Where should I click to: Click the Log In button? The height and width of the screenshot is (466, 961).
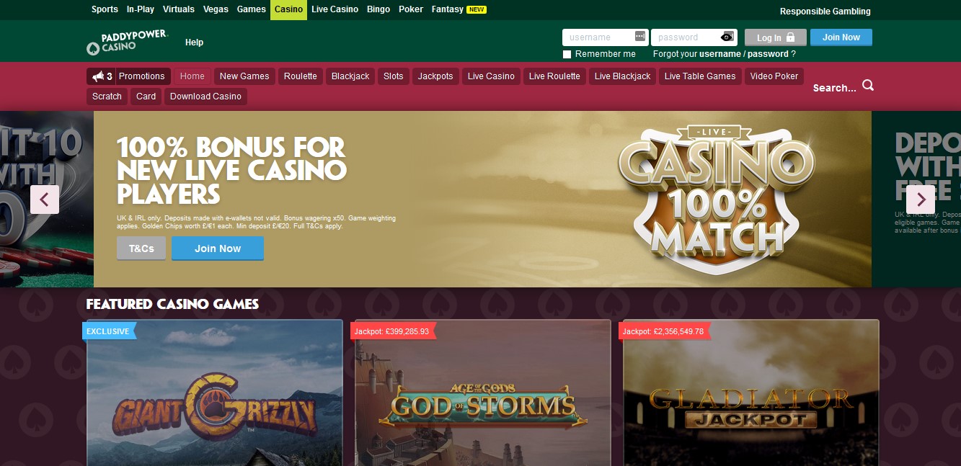[776, 37]
